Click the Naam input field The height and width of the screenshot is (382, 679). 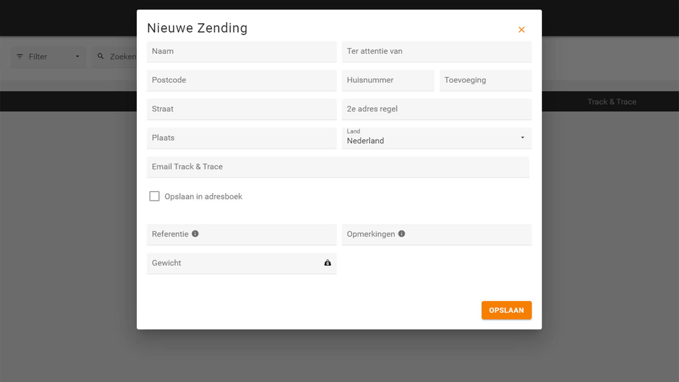pyautogui.click(x=242, y=51)
